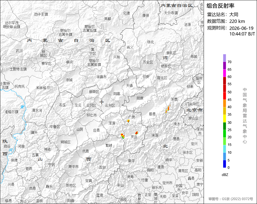Click the "平鲁区" map label

[55, 127]
